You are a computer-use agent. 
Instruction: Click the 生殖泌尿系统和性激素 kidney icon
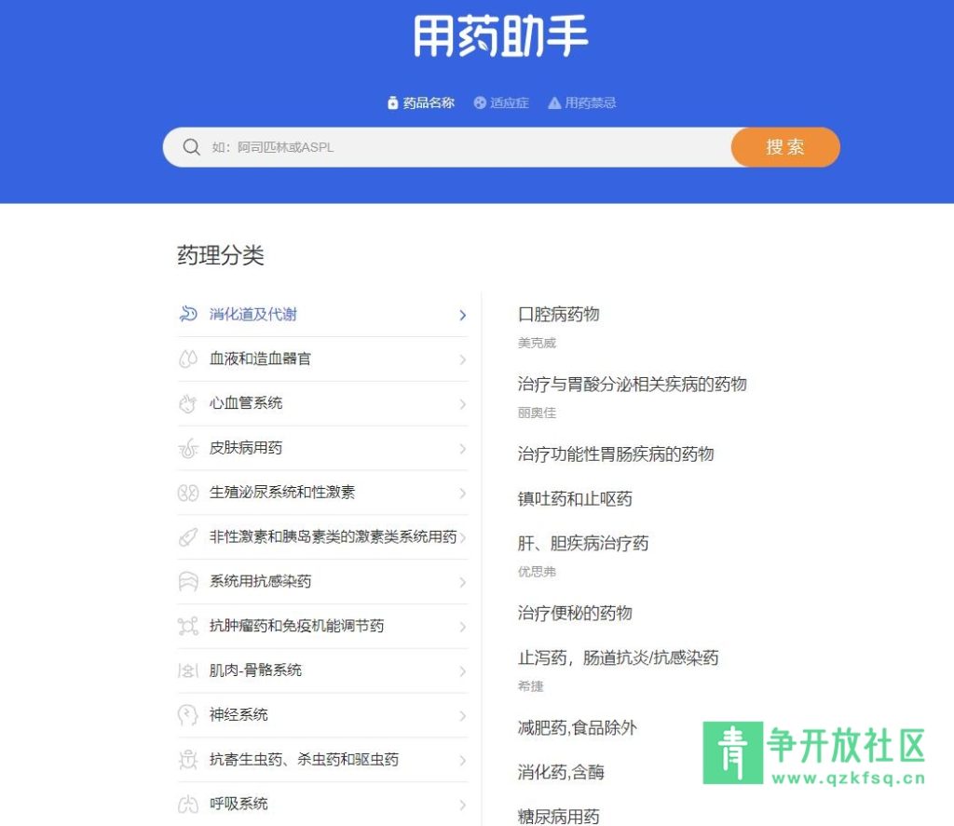(x=188, y=492)
